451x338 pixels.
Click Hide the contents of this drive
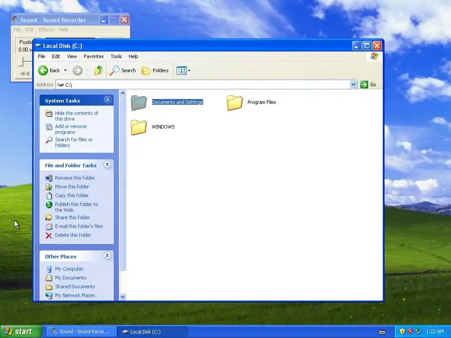pyautogui.click(x=77, y=116)
